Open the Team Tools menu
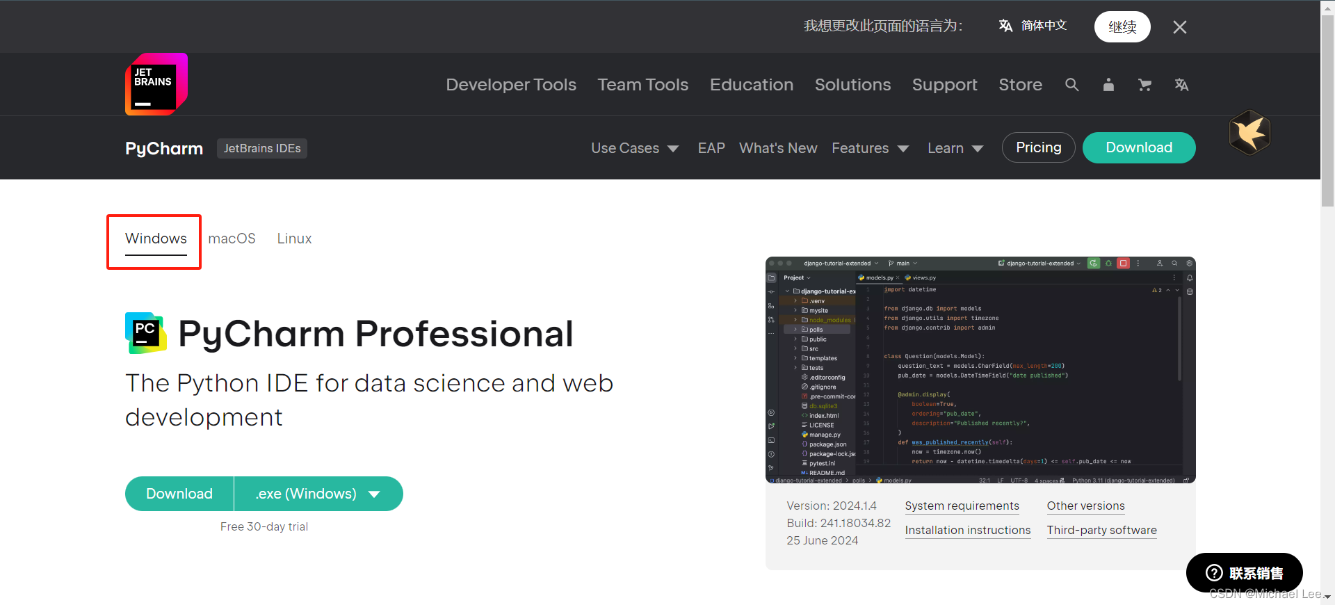 pyautogui.click(x=643, y=85)
